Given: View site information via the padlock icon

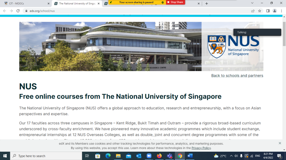Looking at the screenshot, I should coord(26,11).
